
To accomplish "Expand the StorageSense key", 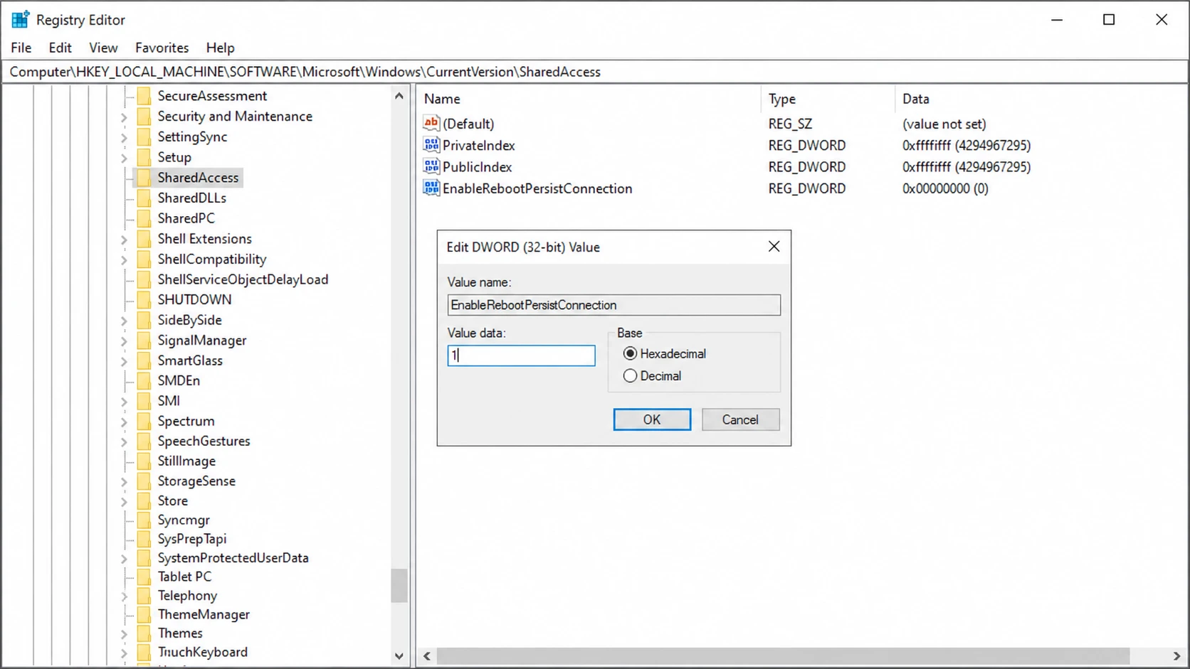I will 124,482.
